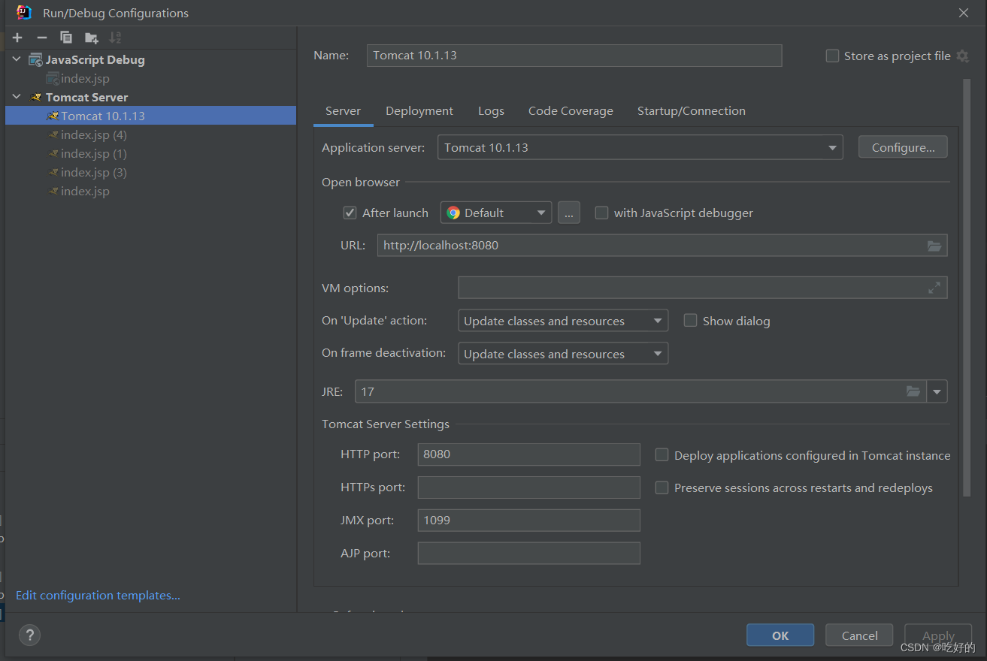Sort configurations alphabetically

(115, 38)
